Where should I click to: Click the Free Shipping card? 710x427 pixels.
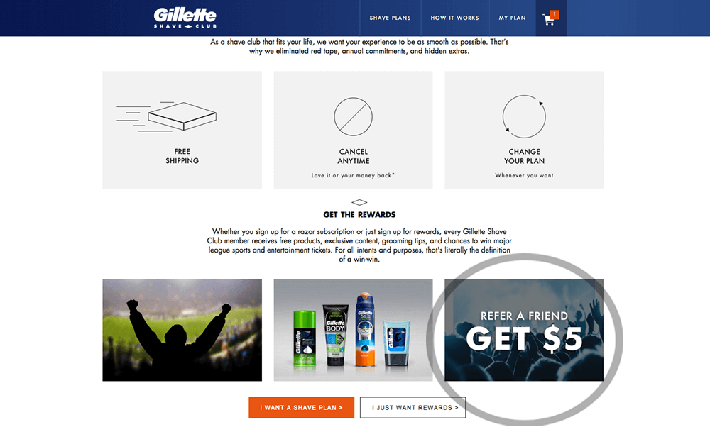(x=182, y=131)
